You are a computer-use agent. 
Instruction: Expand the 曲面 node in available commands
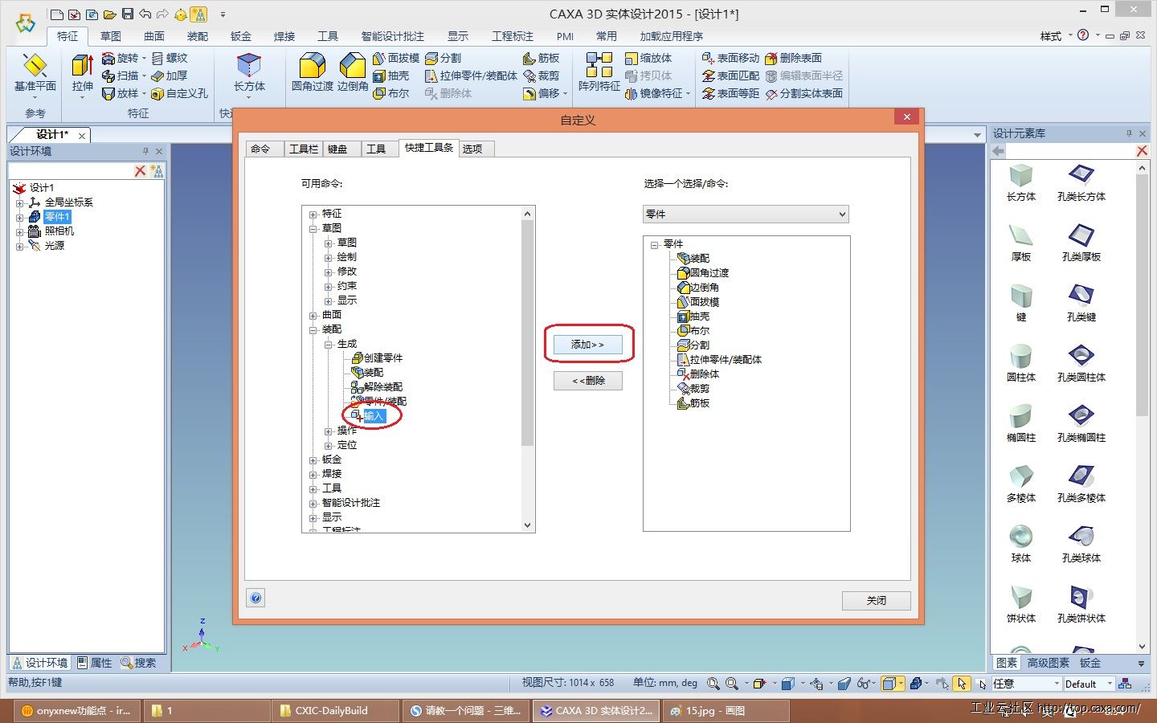(313, 315)
